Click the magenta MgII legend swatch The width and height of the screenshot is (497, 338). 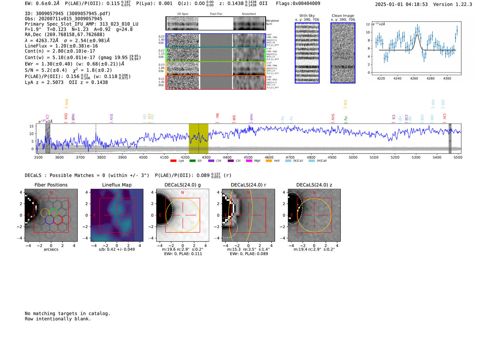[x=249, y=161]
